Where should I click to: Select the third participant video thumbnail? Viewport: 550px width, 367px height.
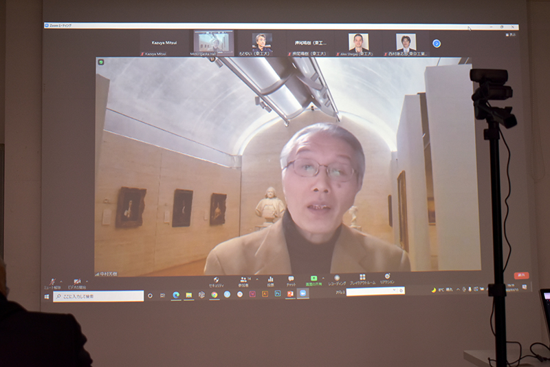point(262,43)
